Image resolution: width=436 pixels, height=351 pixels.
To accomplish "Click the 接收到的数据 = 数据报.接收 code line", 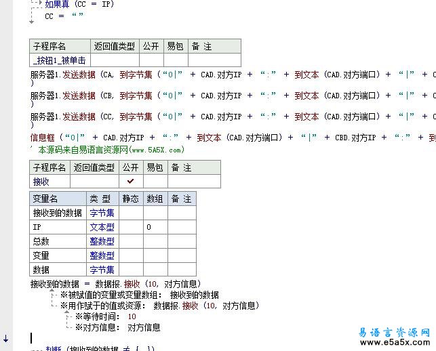I will pyautogui.click(x=115, y=284).
